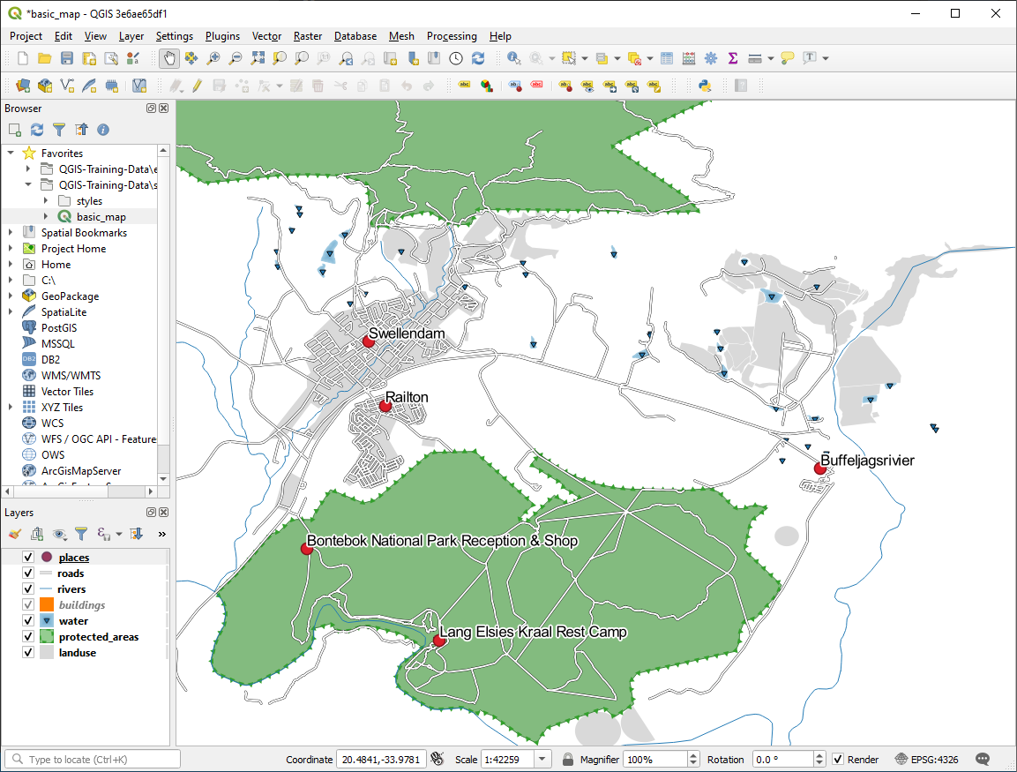Collapse the Favorites tree node
The image size is (1017, 772).
[x=11, y=154]
